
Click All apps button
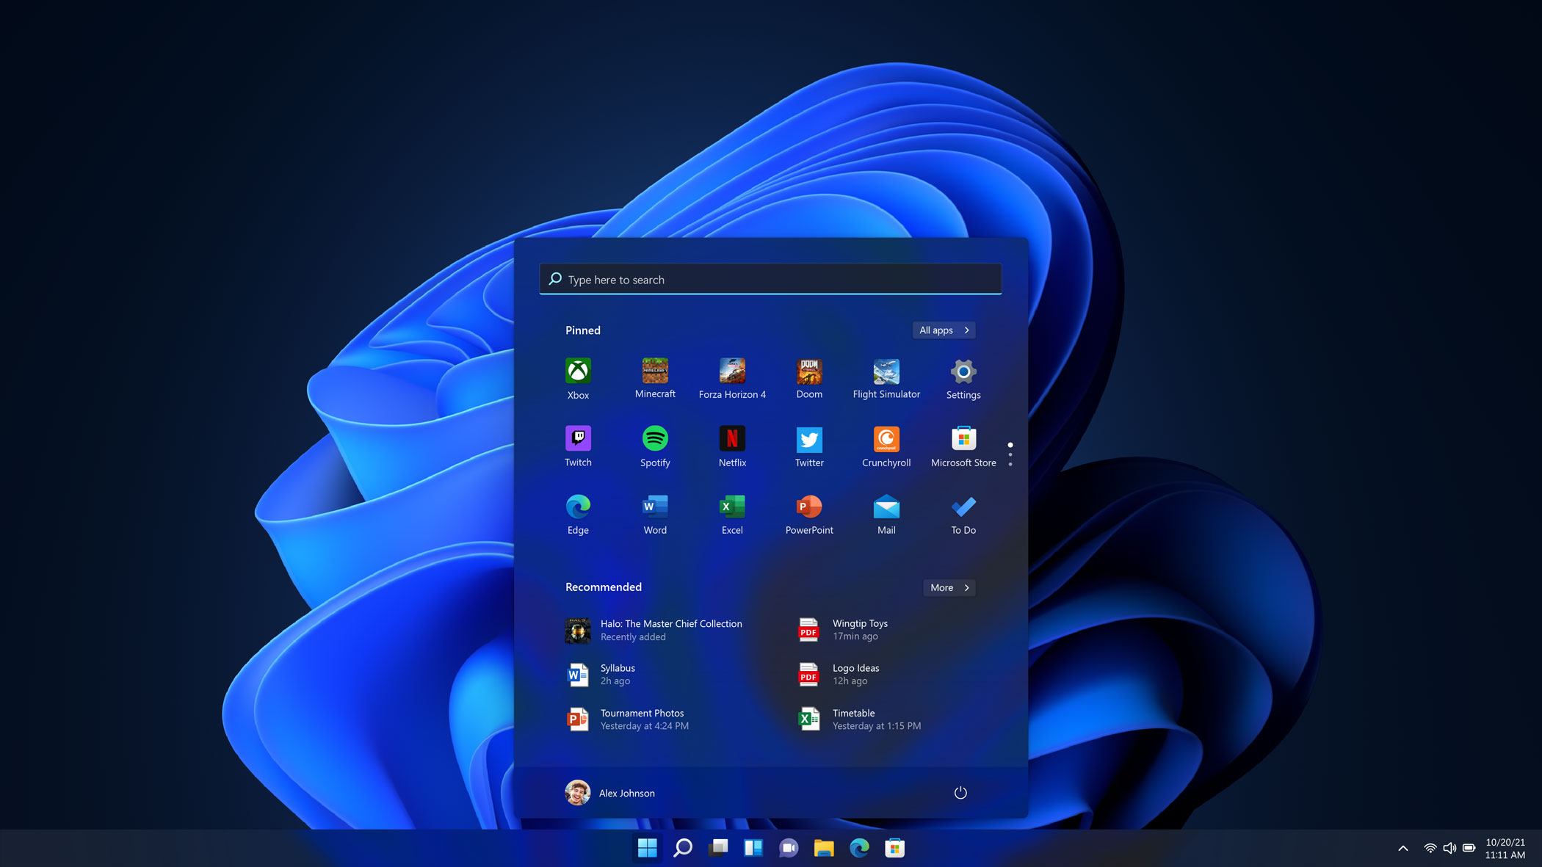click(943, 330)
